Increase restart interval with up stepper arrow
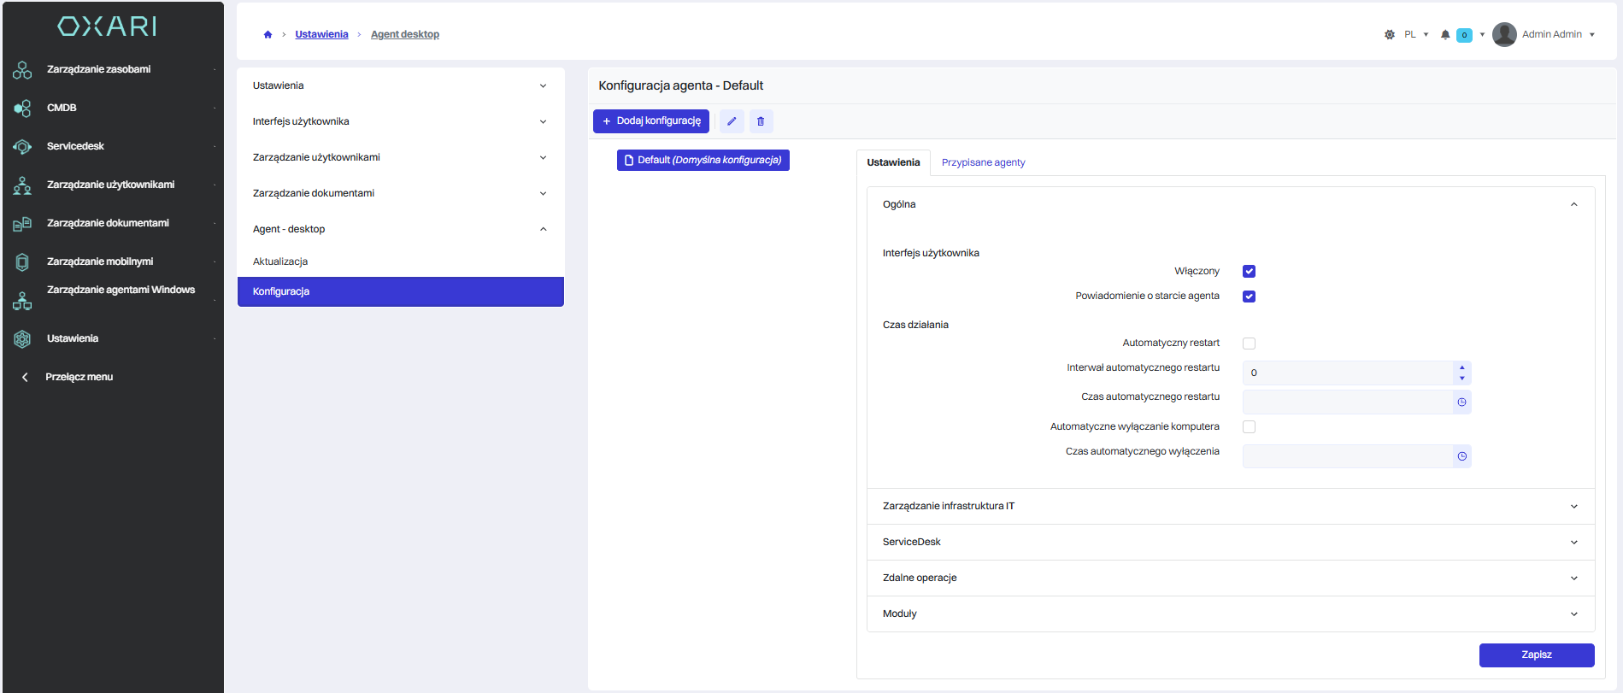Screen dimensions: 1623x693 1461,367
